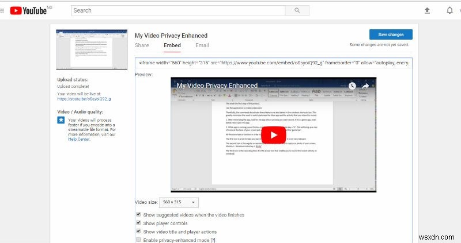Uncheck Show video title and player actions
This screenshot has width=461, height=243.
click(138, 232)
